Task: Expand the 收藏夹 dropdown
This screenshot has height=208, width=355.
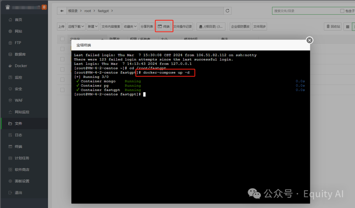Action: click(130, 27)
